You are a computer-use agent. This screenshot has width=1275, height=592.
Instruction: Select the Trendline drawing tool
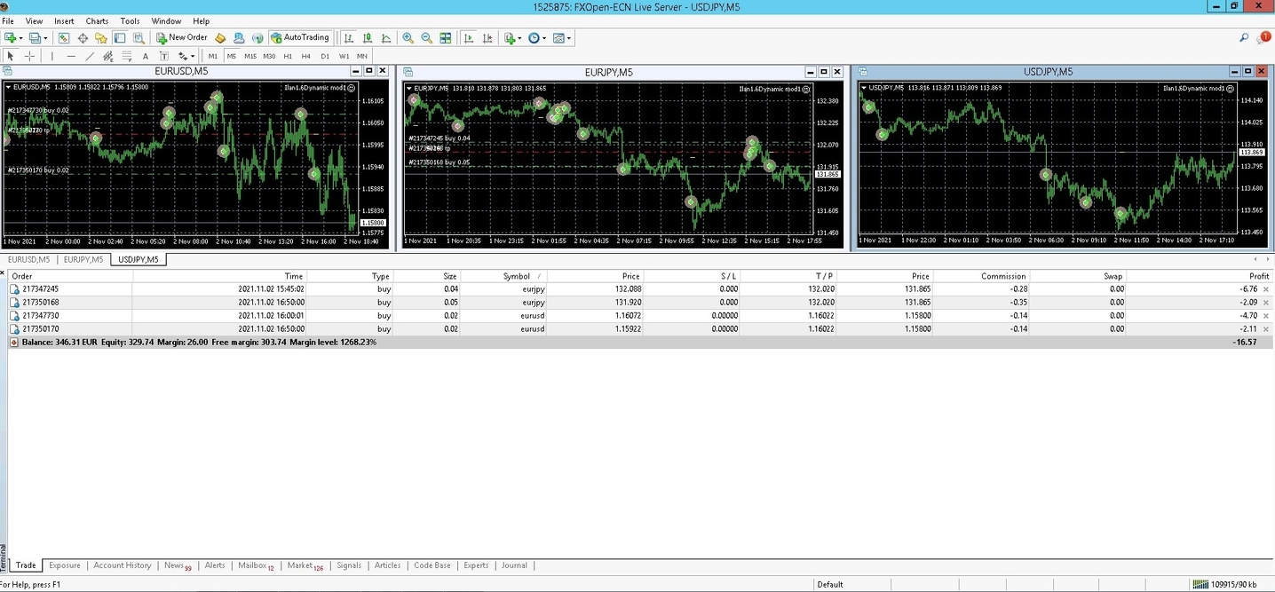[x=90, y=56]
